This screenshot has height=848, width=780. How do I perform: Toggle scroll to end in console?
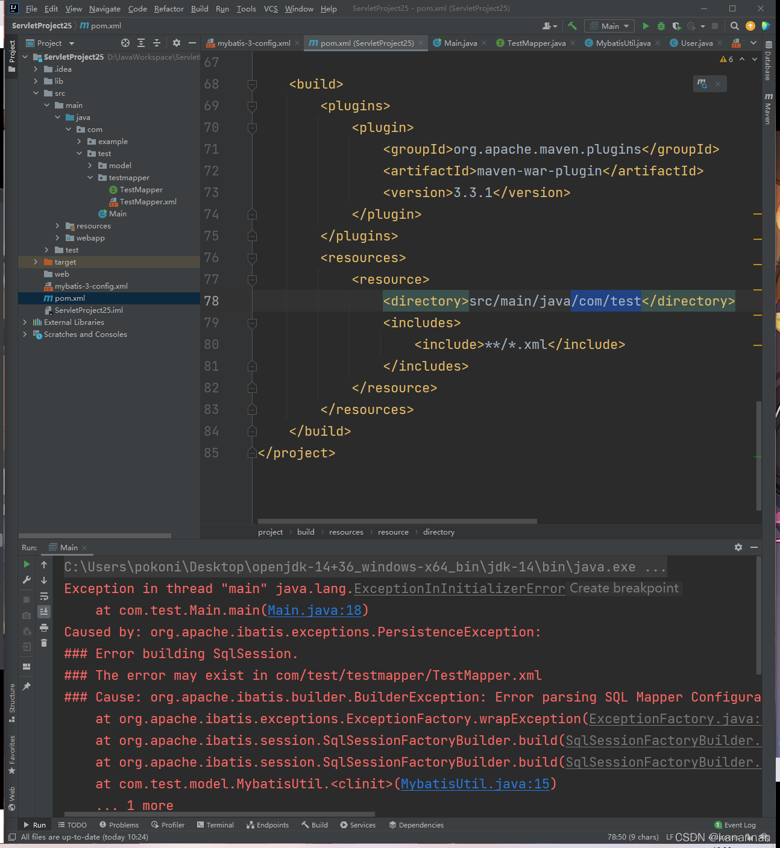tap(44, 611)
